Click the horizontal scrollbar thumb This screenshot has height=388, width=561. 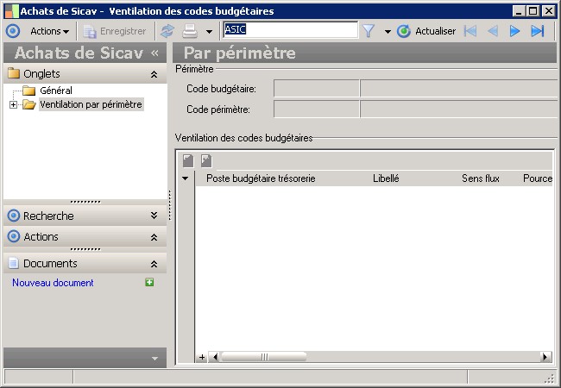click(264, 357)
